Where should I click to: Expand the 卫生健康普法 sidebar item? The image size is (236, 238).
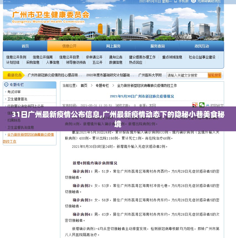(17, 99)
